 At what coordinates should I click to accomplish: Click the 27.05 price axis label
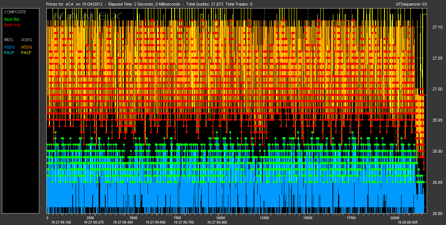pos(437,58)
